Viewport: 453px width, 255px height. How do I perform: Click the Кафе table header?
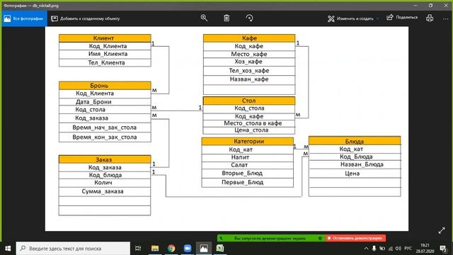(x=249, y=38)
